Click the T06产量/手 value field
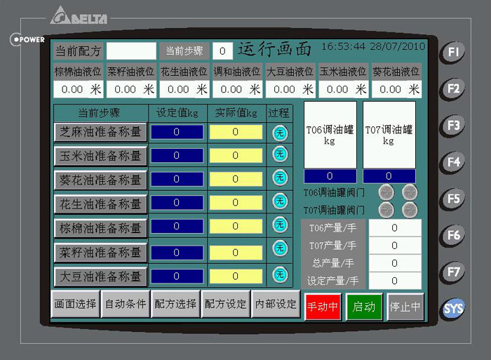The width and height of the screenshot is (491, 360). (x=395, y=228)
